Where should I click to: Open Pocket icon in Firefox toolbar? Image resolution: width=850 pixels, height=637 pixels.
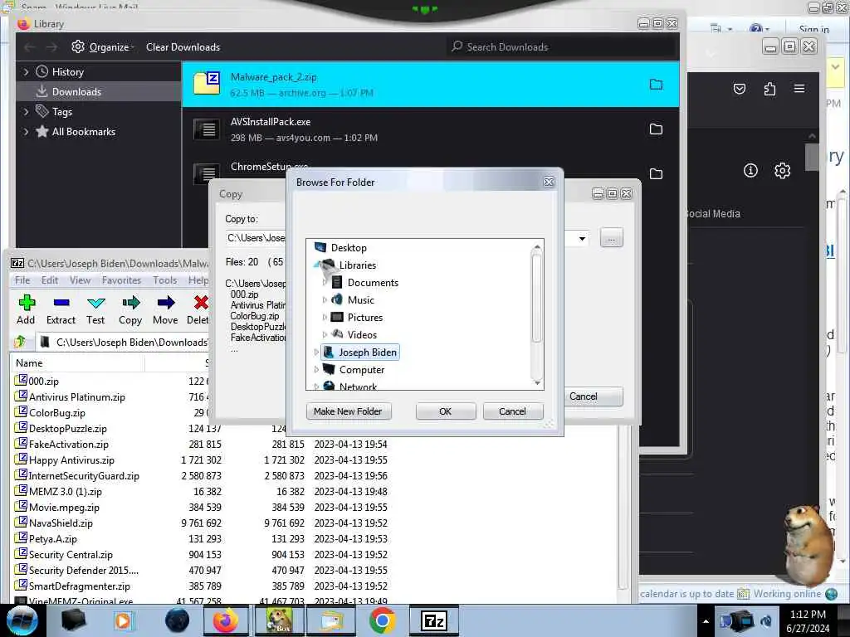pyautogui.click(x=740, y=89)
